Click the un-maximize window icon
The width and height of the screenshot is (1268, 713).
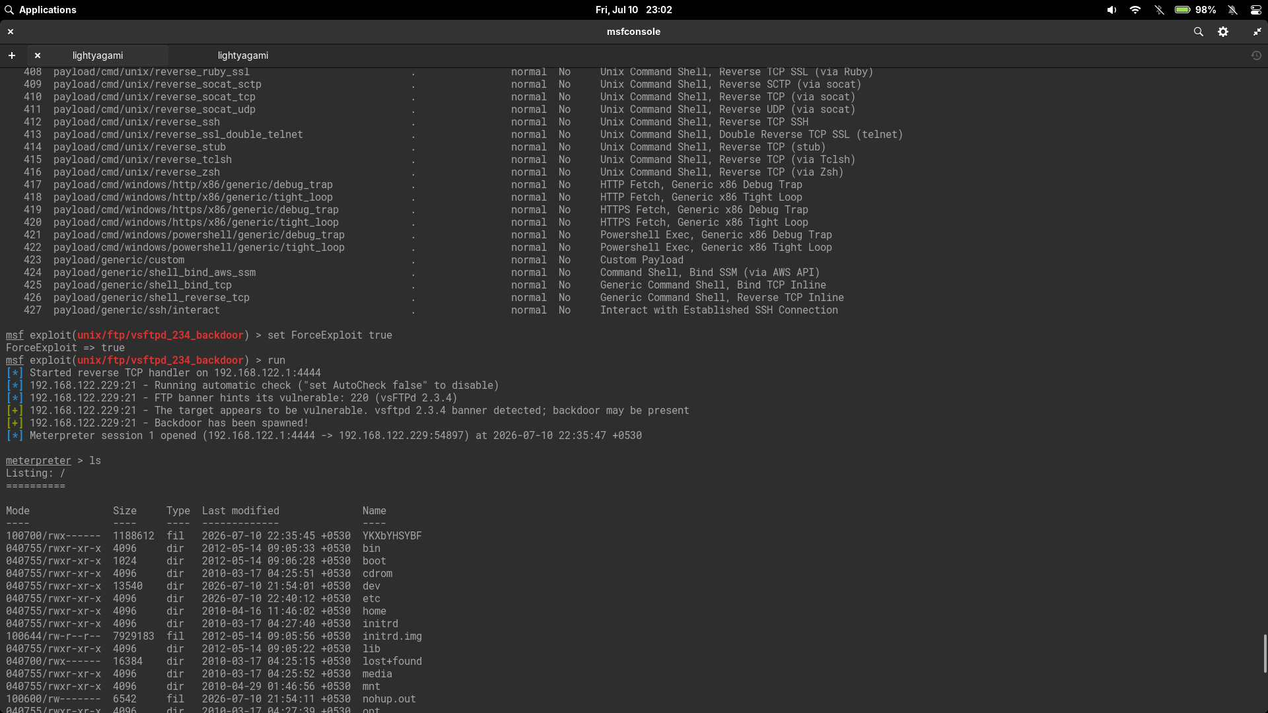pyautogui.click(x=1257, y=32)
